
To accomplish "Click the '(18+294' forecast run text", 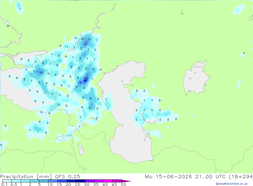I will click(241, 177).
